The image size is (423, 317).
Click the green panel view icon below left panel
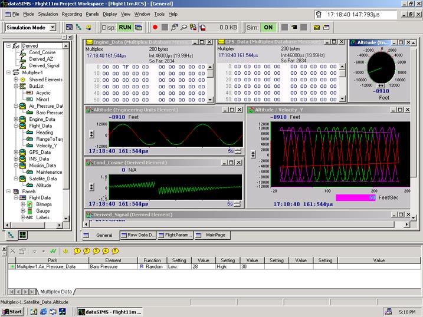[22, 235]
